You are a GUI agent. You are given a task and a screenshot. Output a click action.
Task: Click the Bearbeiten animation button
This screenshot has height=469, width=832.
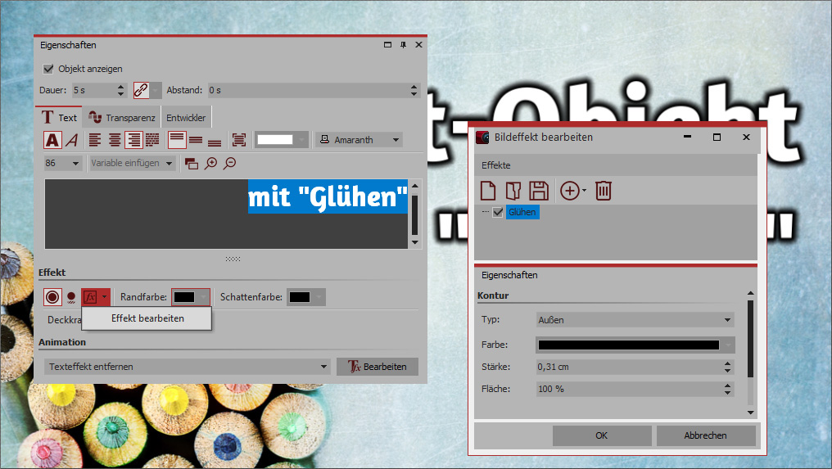378,367
